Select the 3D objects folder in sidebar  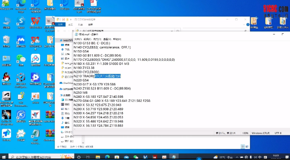tap(66, 99)
